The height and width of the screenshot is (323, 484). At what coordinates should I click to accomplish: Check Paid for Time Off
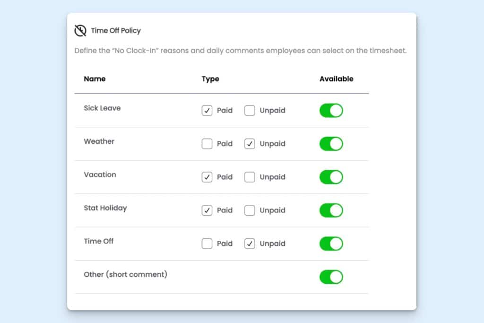click(x=207, y=244)
